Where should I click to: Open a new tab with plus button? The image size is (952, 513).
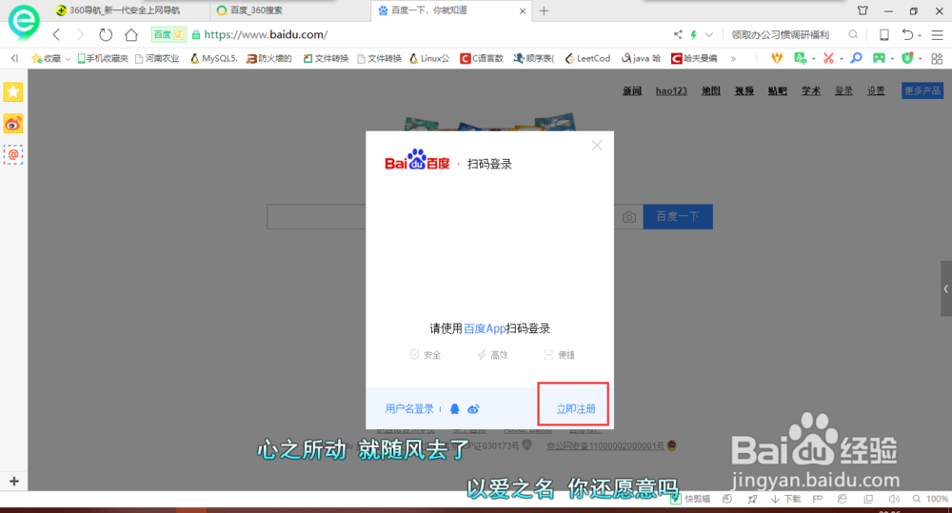544,10
